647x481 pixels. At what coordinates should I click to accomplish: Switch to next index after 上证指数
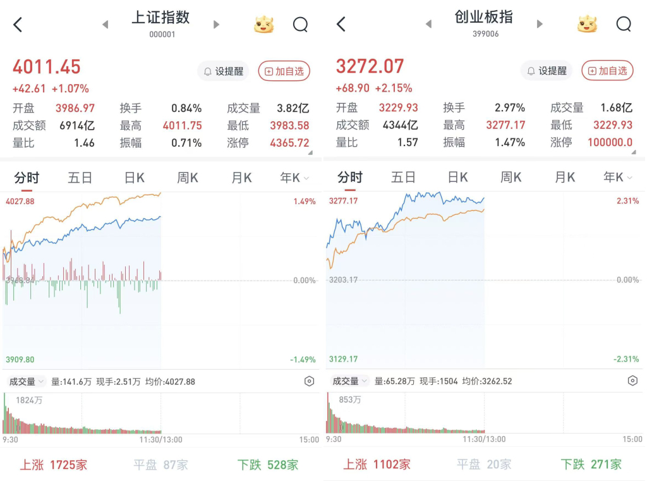tap(217, 25)
